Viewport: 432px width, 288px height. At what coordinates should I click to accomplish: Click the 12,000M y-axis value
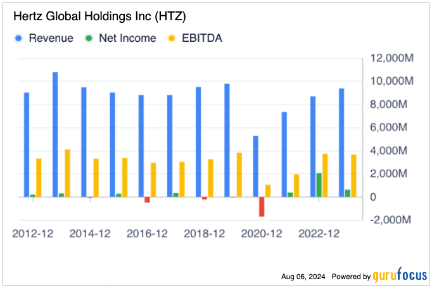coord(391,58)
